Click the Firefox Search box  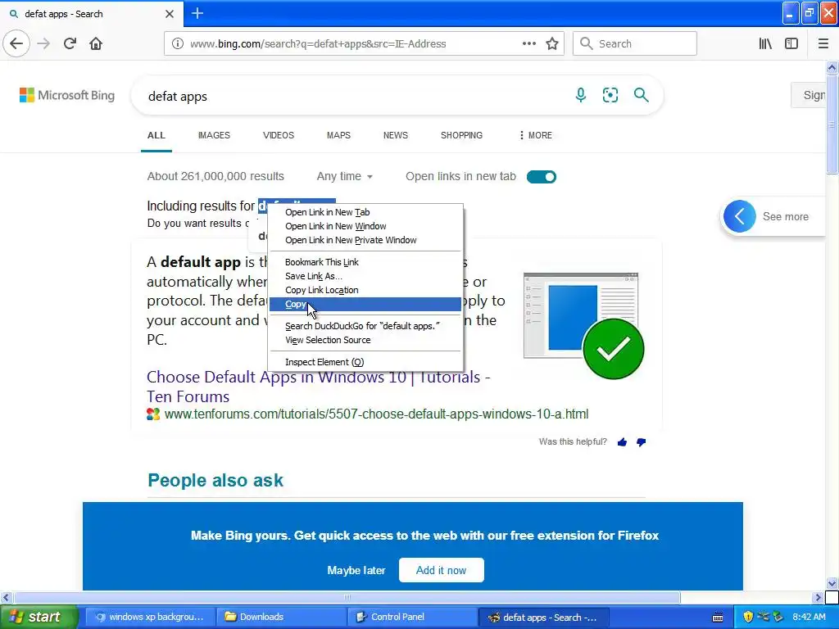[635, 44]
